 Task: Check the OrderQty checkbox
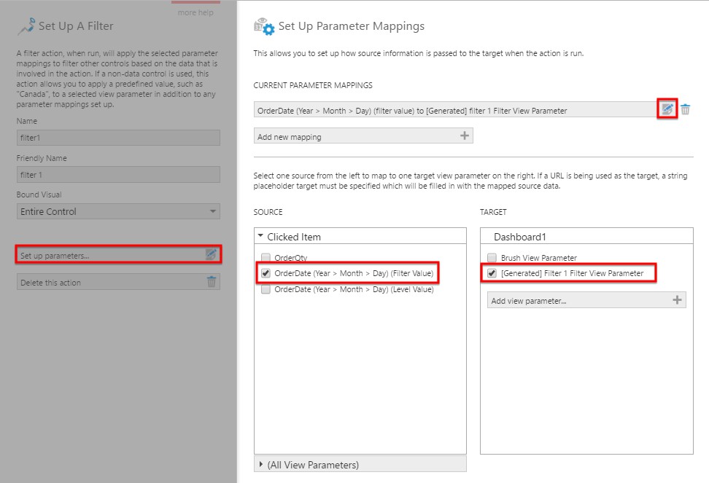tap(266, 257)
